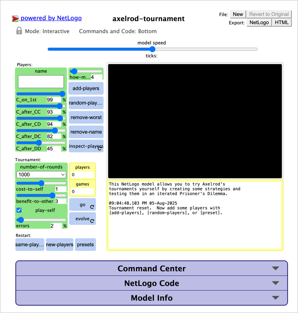Click the lock icon beside Mode
The width and height of the screenshot is (298, 313).
(x=19, y=31)
